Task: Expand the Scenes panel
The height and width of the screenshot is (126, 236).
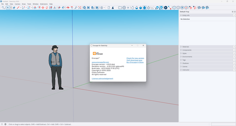Action: (181, 66)
